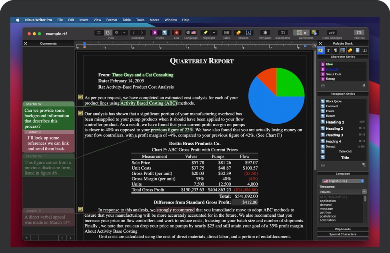Image resolution: width=390 pixels, height=253 pixels.
Task: Click the Bookmarks toolbar icon
Action: tap(282, 33)
